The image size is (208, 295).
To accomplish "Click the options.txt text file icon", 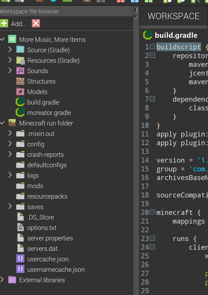I will pyautogui.click(x=21, y=227).
